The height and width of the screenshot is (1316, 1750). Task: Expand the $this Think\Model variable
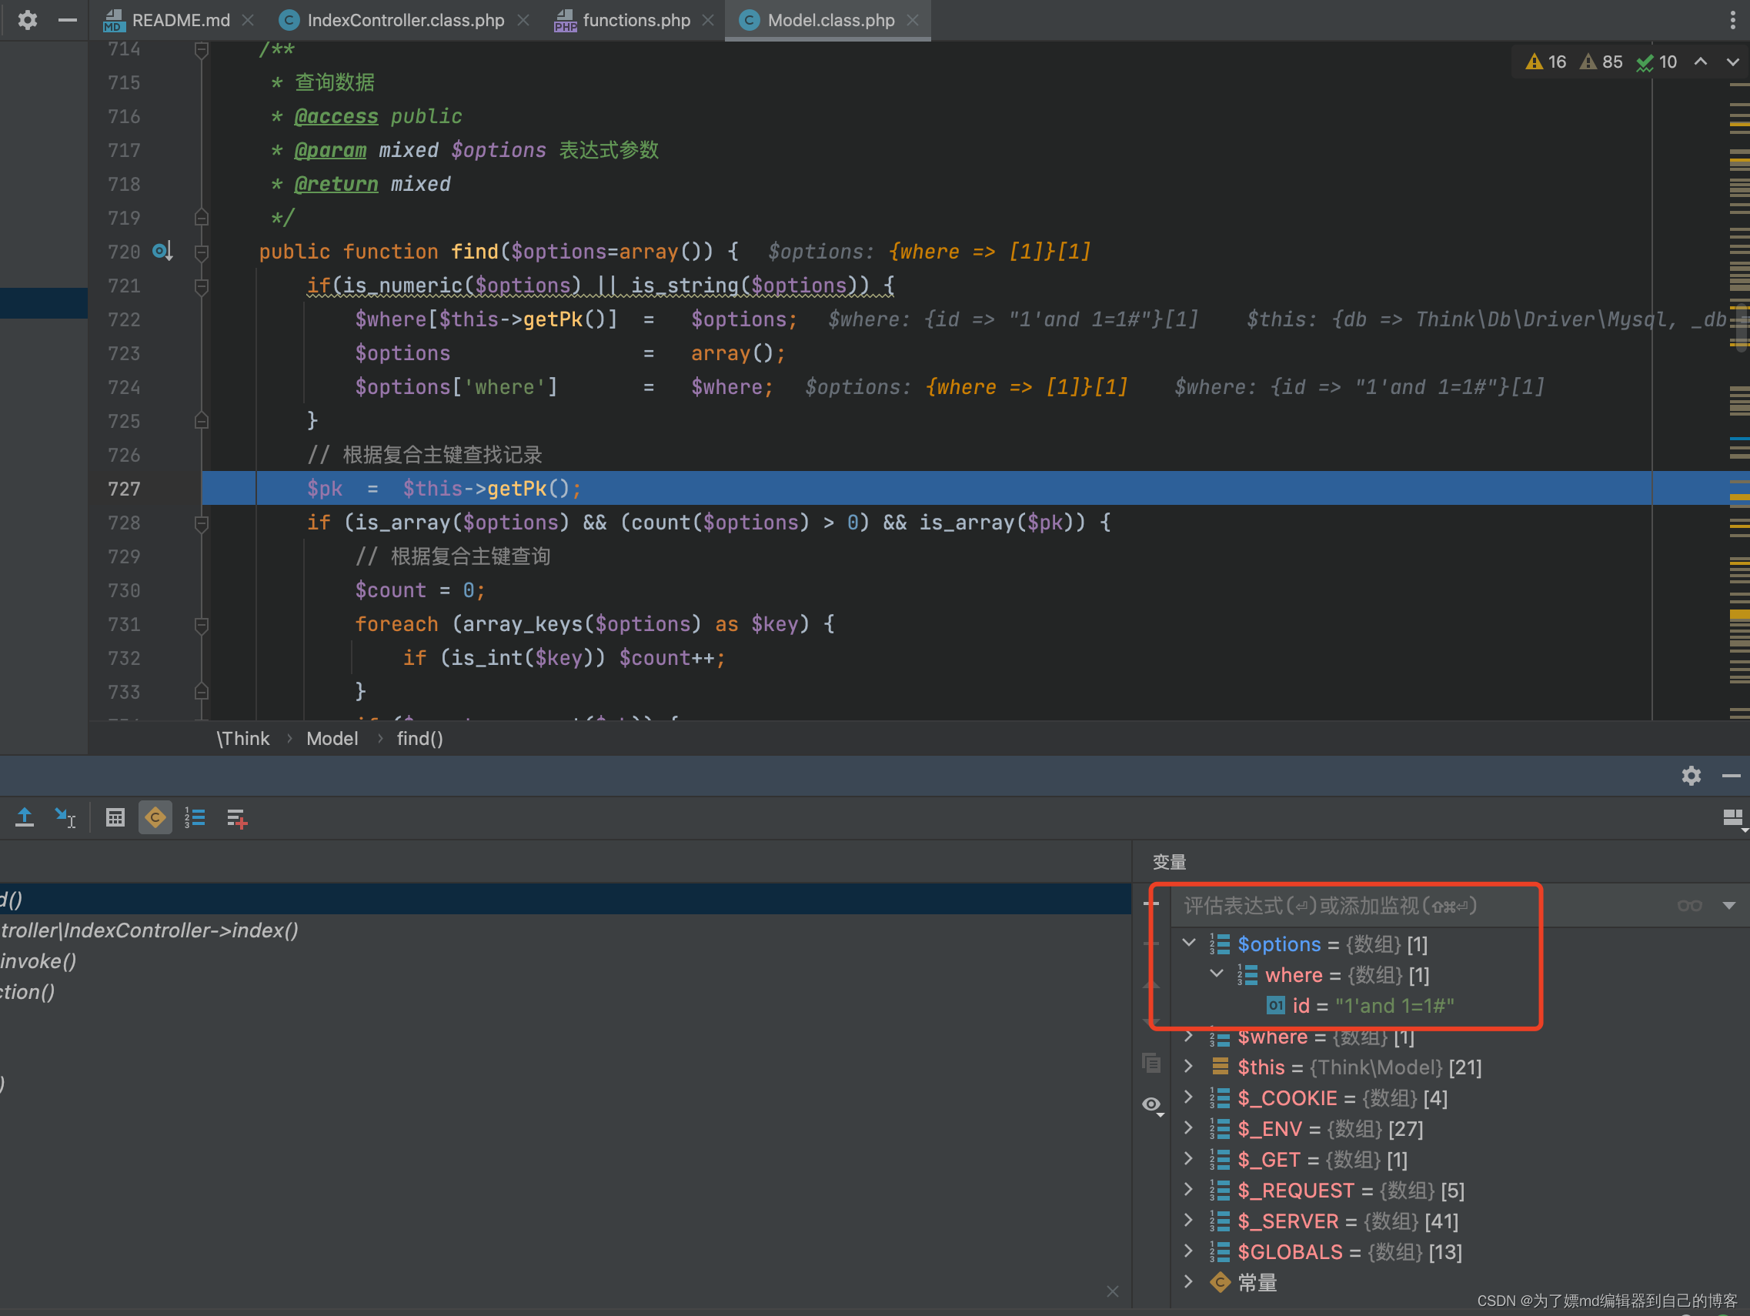[x=1188, y=1067]
